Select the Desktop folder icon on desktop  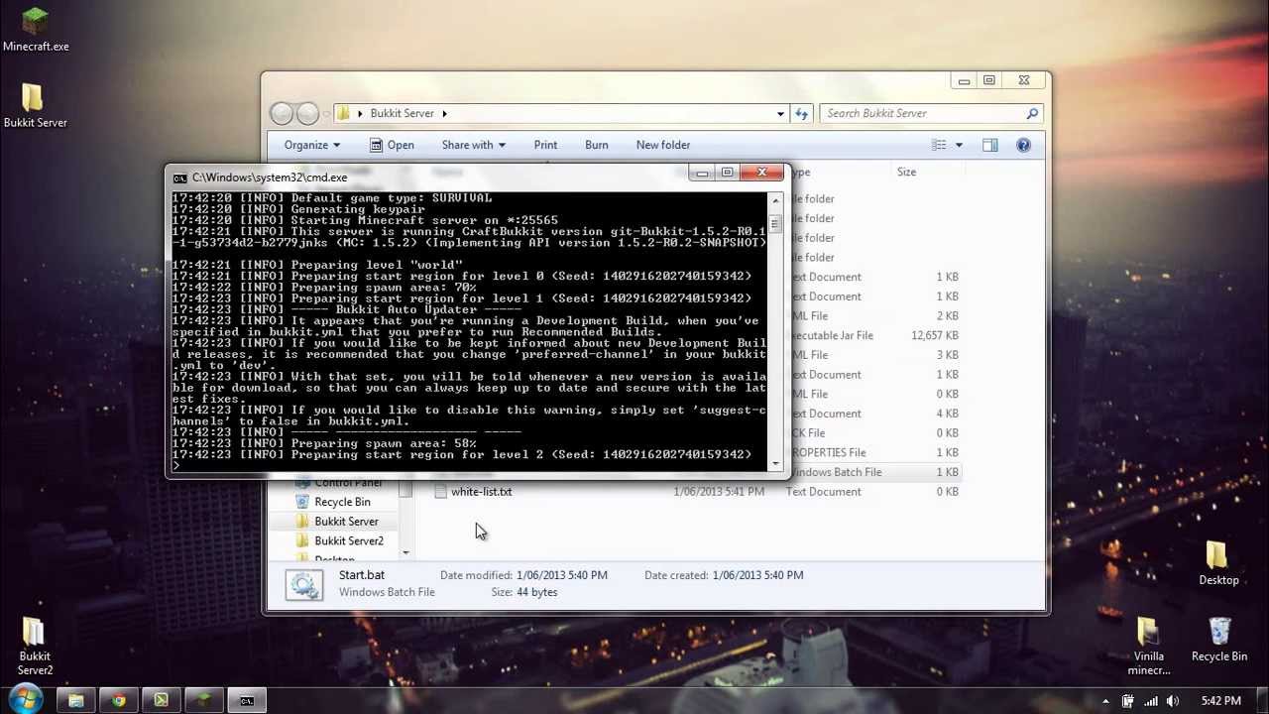[1218, 563]
